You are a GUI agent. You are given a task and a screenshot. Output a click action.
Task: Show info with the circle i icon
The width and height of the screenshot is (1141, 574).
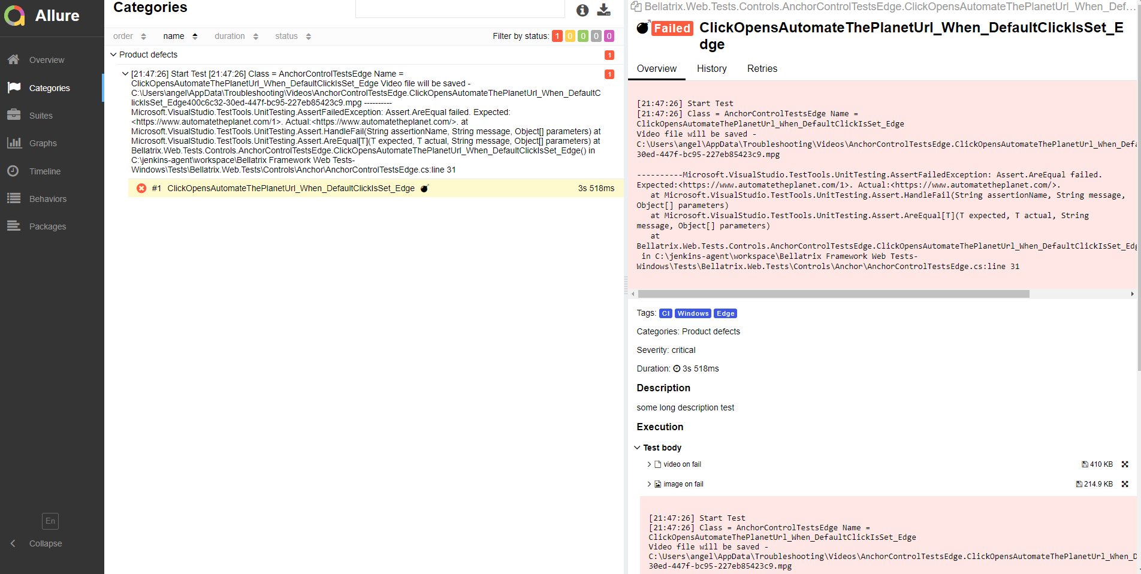(x=582, y=10)
